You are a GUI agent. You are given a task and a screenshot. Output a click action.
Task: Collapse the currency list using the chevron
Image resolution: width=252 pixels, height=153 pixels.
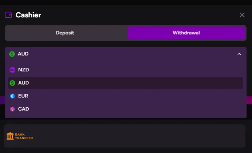point(239,54)
